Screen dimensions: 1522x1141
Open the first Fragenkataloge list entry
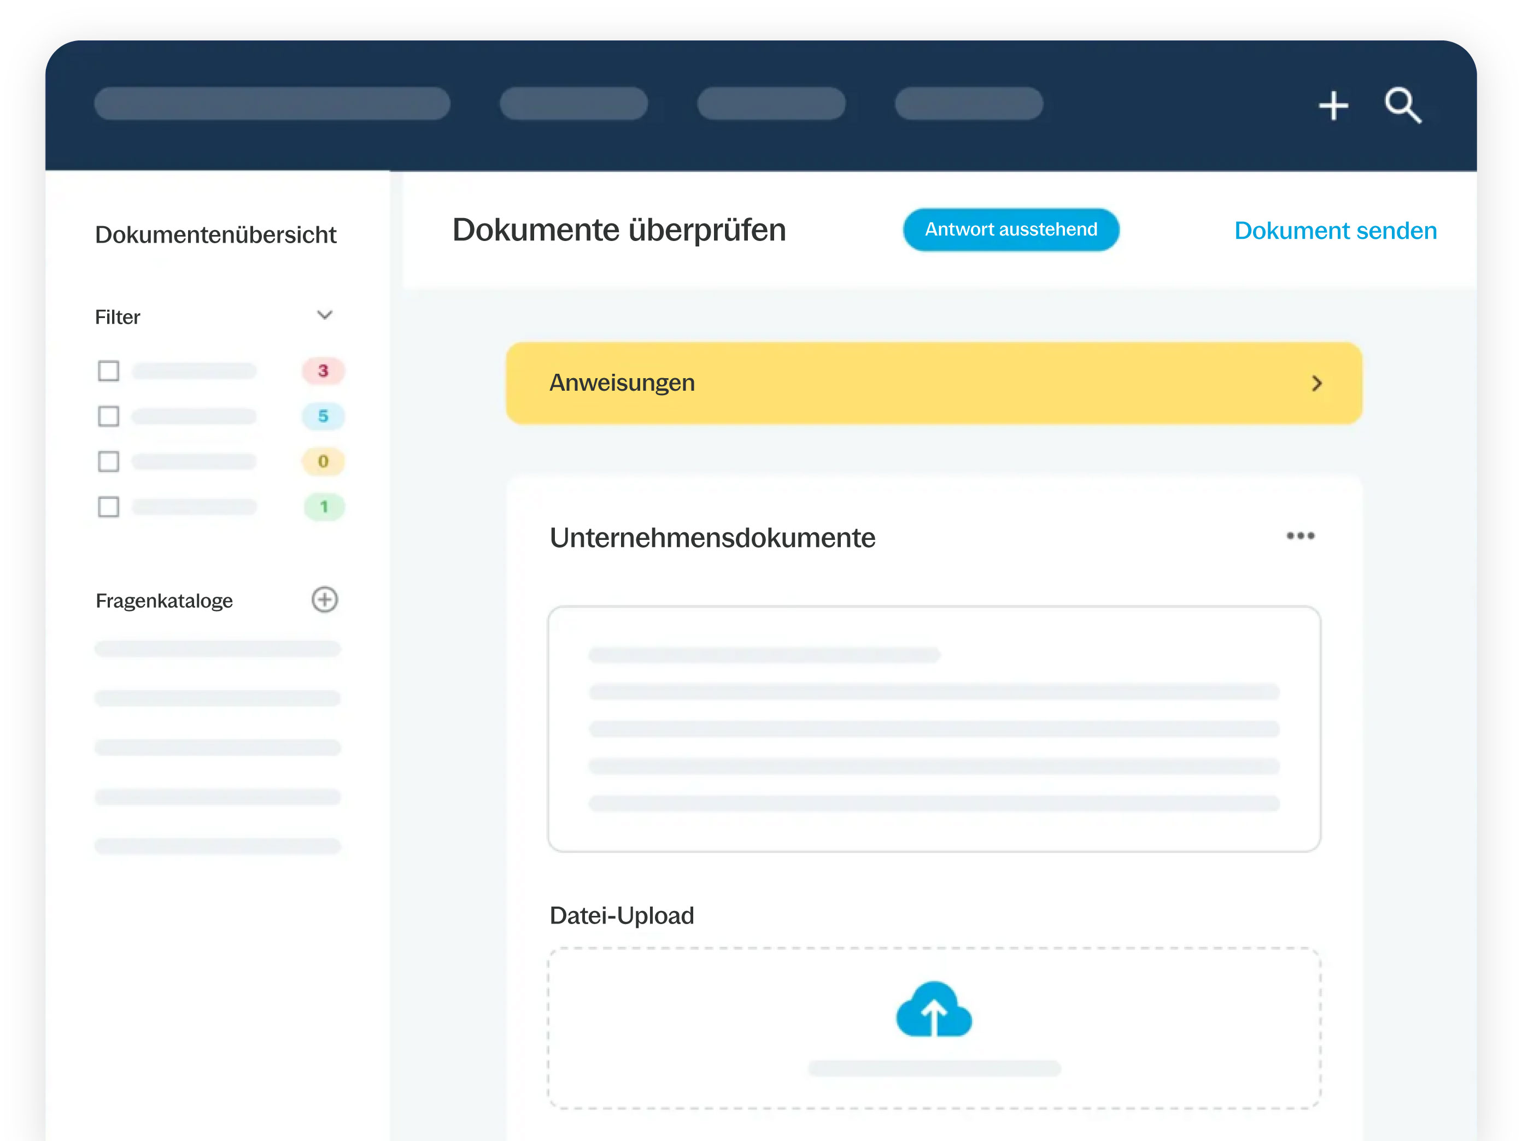pos(218,649)
